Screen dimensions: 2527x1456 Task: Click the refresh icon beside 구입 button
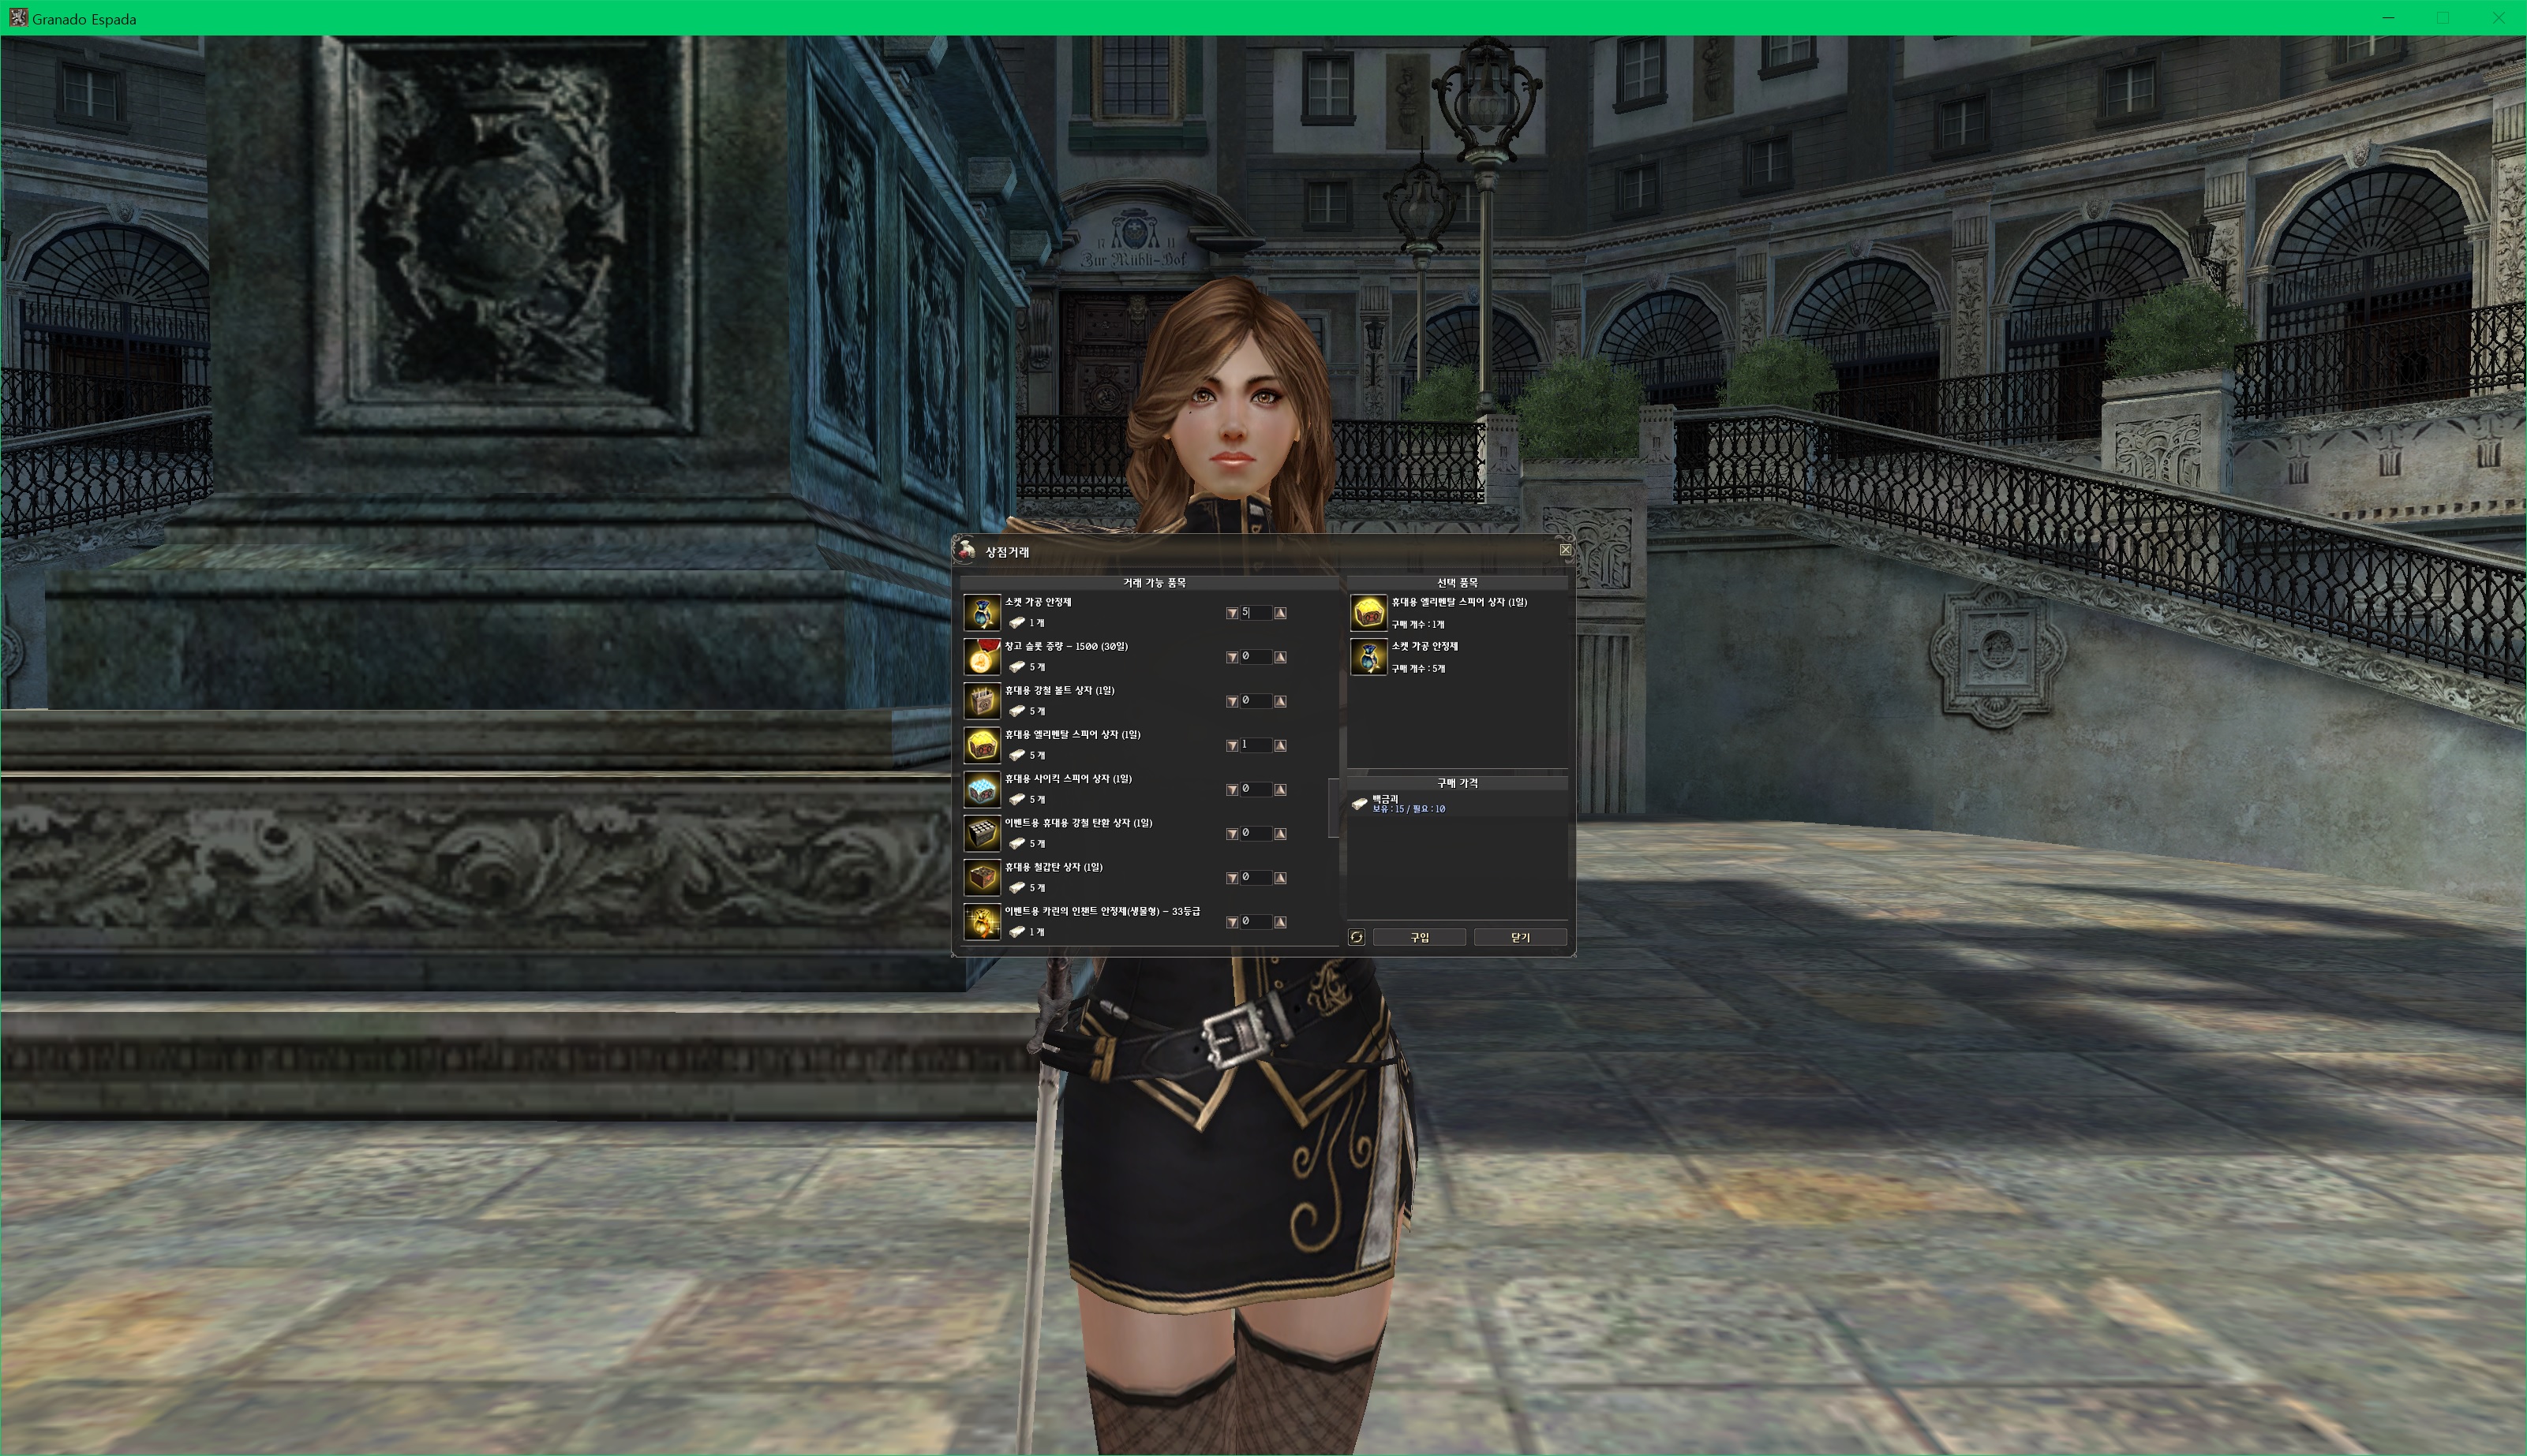(1357, 937)
